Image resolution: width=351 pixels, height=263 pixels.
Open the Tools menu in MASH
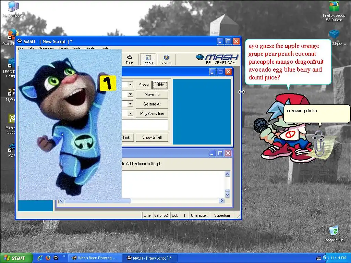pyautogui.click(x=76, y=49)
